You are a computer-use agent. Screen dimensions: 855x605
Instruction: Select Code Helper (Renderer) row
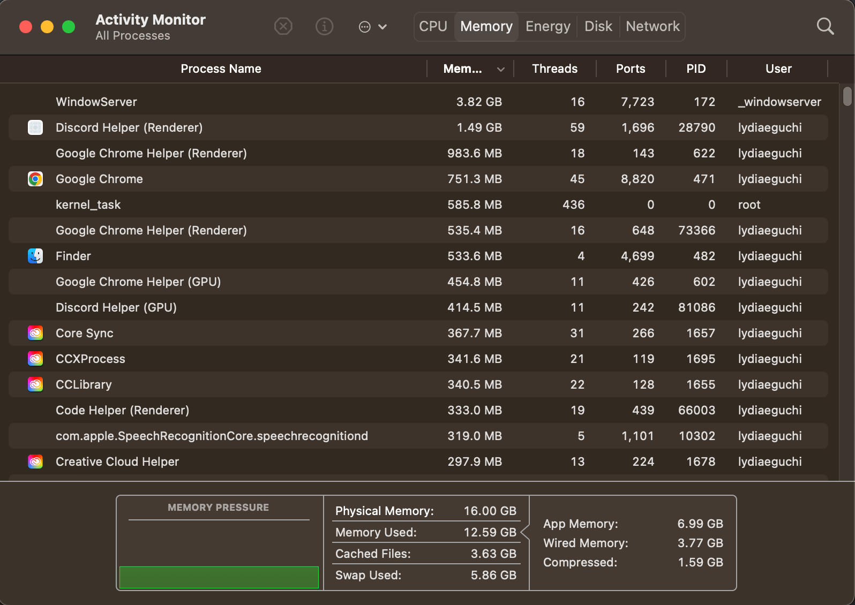click(418, 410)
